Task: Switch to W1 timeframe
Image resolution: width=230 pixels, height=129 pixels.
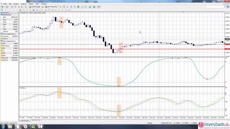Action: 66,10
